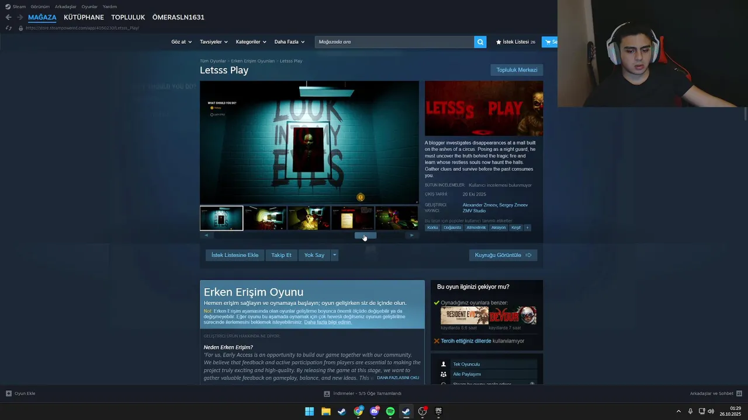Open Spotify from taskbar
The image size is (748, 420).
click(390, 411)
